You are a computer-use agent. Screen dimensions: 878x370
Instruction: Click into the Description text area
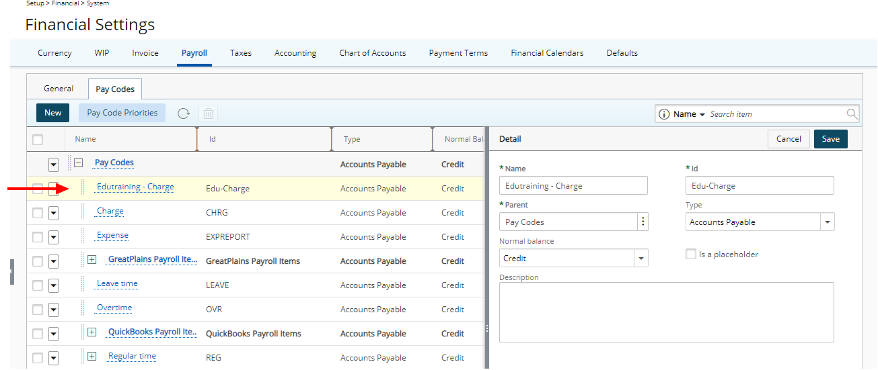click(666, 312)
